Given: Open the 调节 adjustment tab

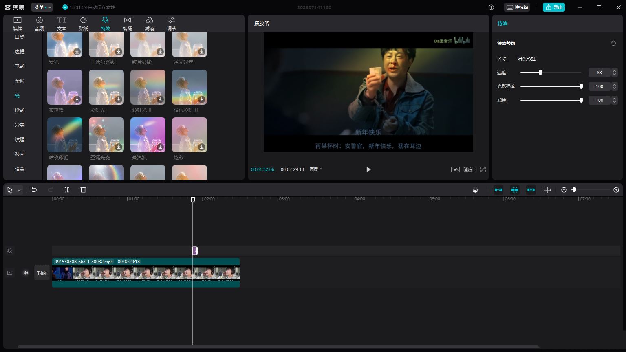Looking at the screenshot, I should click(x=172, y=24).
